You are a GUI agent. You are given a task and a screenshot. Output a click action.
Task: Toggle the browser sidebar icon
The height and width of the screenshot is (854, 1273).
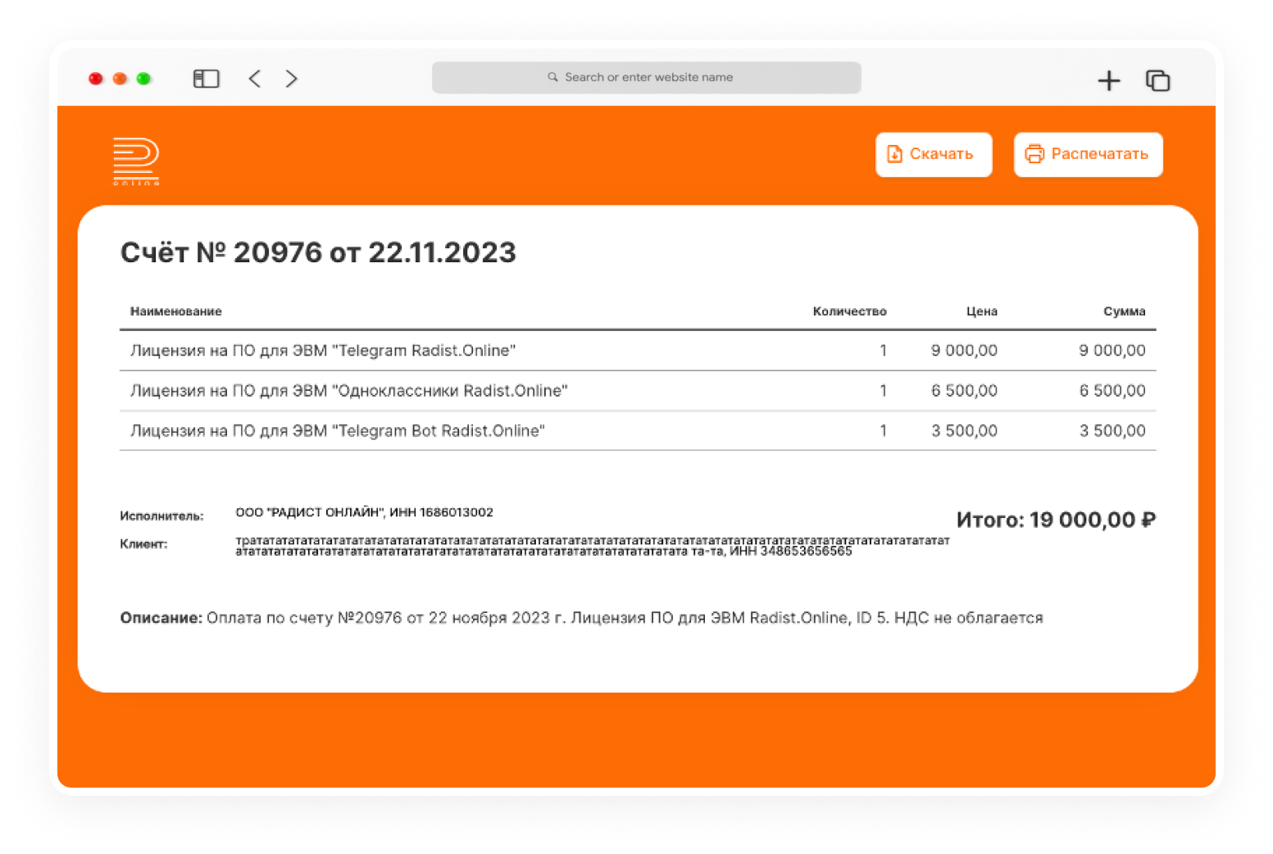click(206, 79)
